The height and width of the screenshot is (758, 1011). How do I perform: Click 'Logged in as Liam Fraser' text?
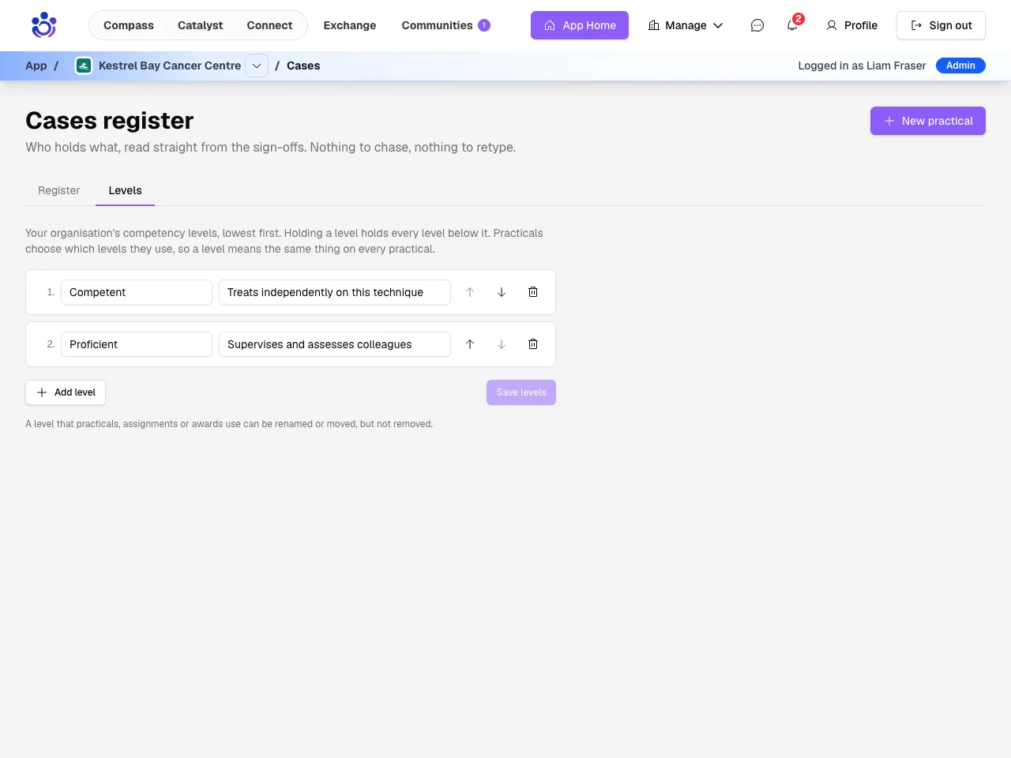point(862,66)
